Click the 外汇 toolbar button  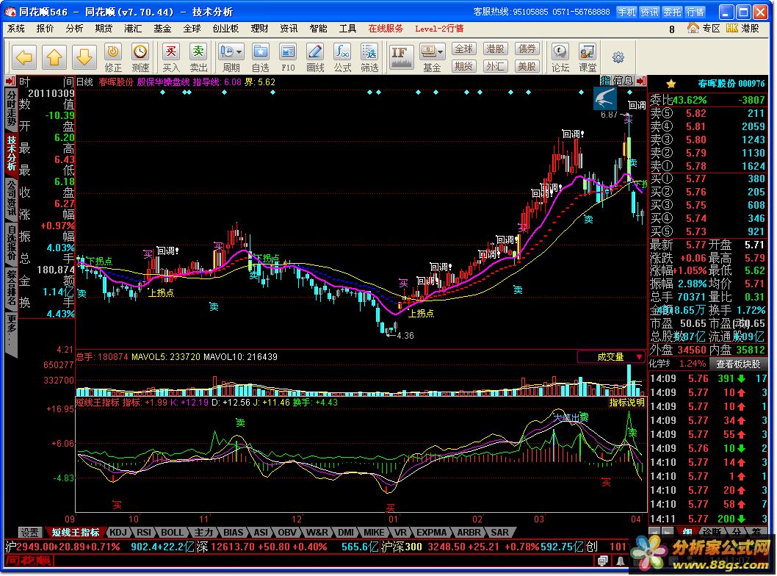tap(495, 66)
